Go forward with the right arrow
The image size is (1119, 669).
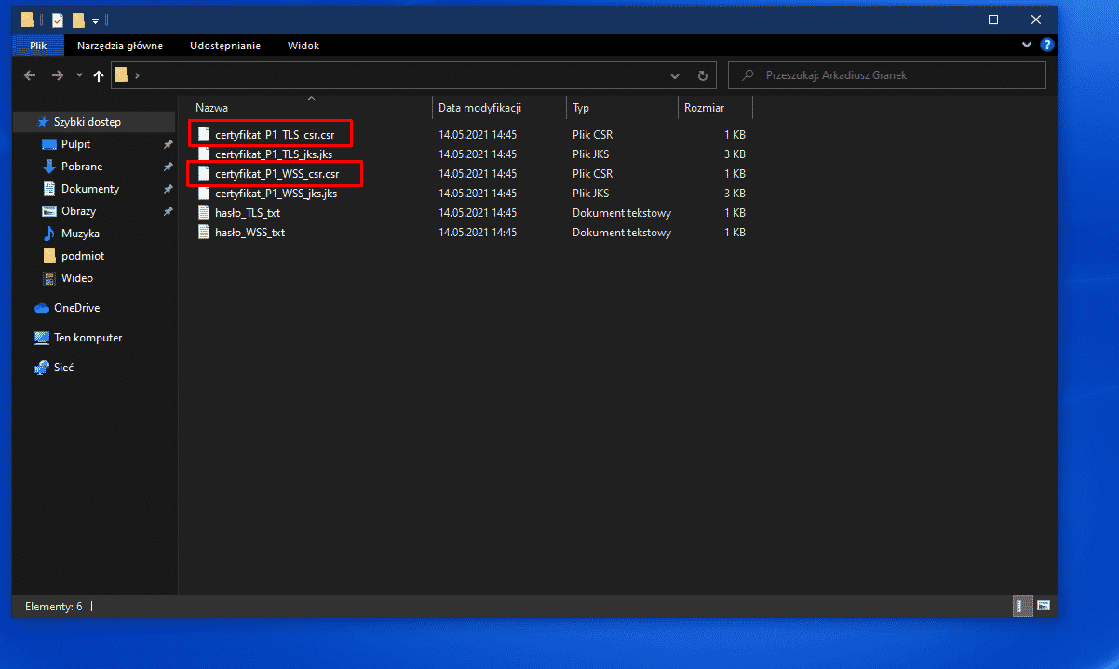[x=58, y=75]
